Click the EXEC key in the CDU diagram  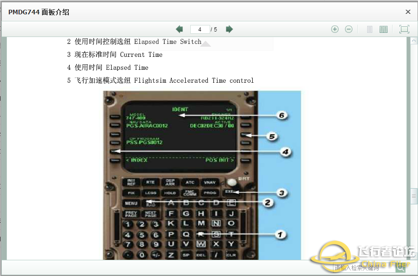coord(229,192)
